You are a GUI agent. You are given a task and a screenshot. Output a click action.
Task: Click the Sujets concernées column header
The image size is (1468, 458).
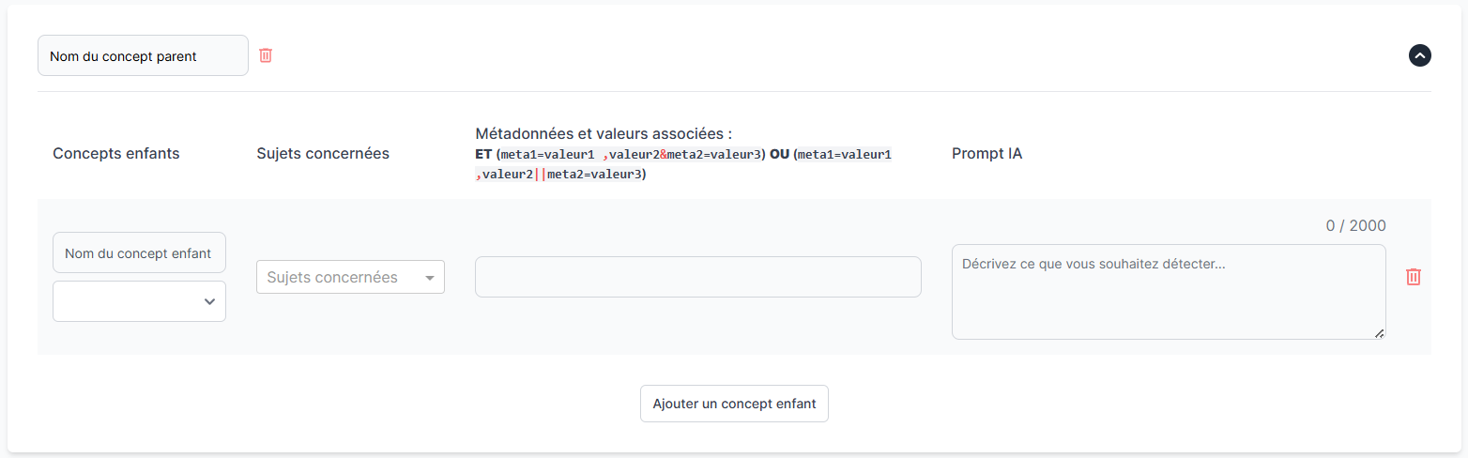click(x=323, y=153)
